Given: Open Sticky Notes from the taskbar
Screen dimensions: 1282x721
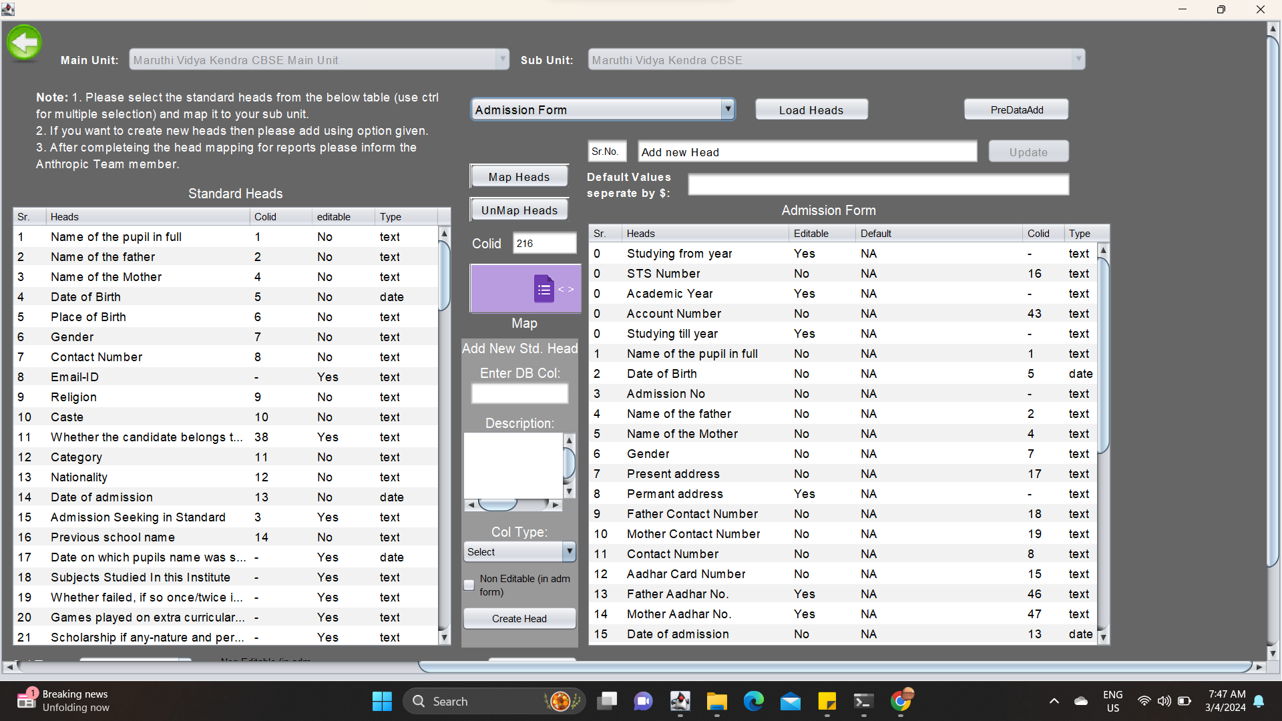Looking at the screenshot, I should pos(827,702).
